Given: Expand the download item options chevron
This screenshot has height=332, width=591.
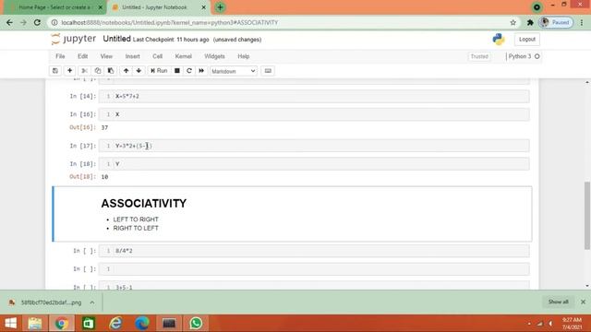Looking at the screenshot, I should pos(92,302).
